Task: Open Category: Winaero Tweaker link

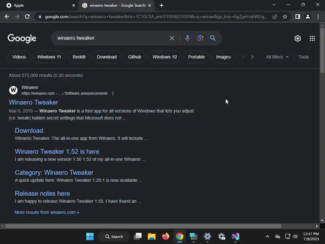Action: click(x=54, y=173)
